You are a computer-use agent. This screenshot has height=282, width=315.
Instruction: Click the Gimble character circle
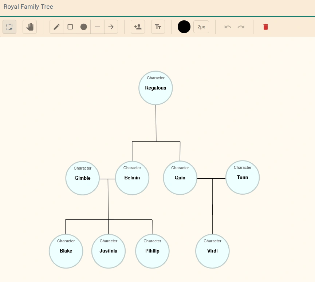[x=83, y=178]
